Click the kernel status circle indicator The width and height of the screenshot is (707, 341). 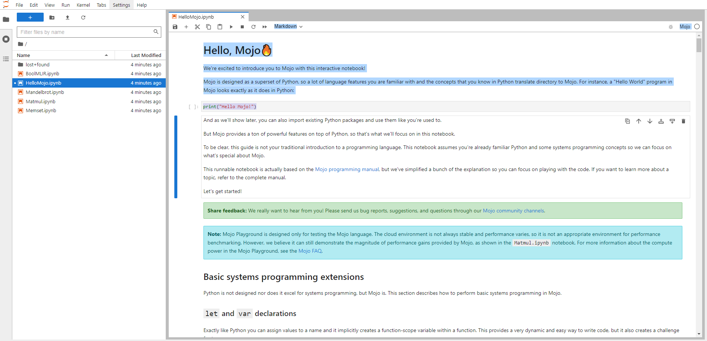click(697, 26)
